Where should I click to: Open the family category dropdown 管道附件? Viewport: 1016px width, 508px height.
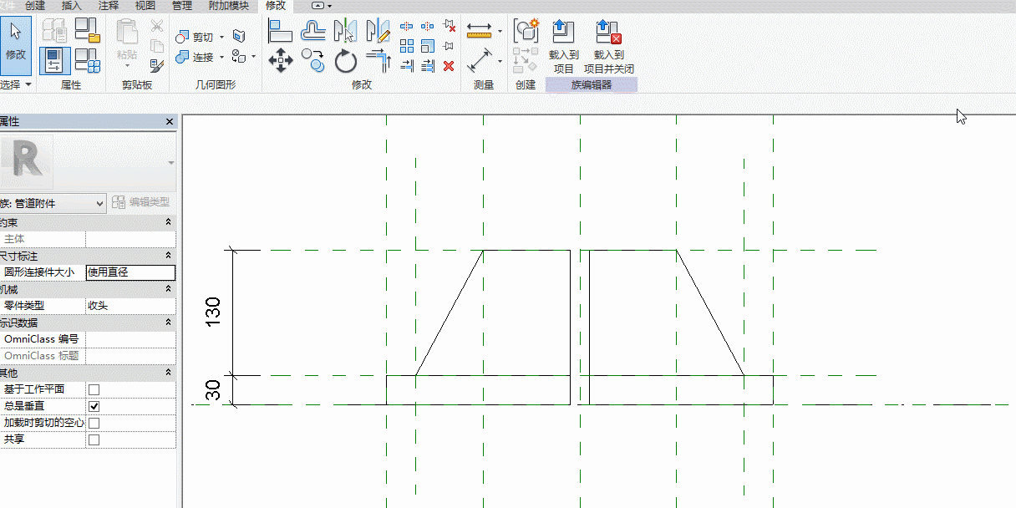pyautogui.click(x=53, y=203)
